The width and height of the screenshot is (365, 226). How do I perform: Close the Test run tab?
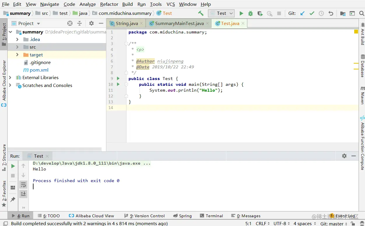47,156
